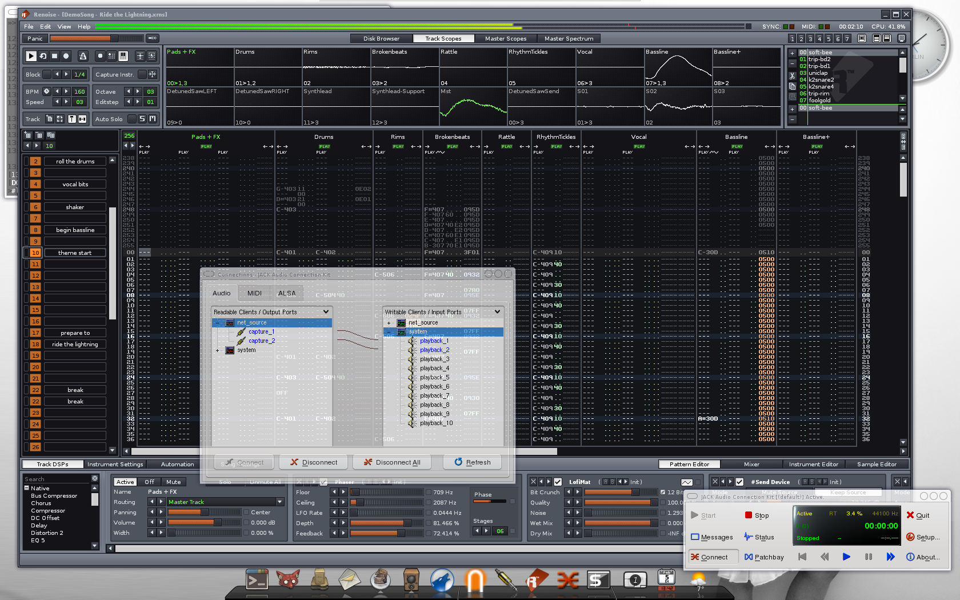Toggle the LofiMat device enable checkbox
The height and width of the screenshot is (600, 960).
(x=558, y=482)
